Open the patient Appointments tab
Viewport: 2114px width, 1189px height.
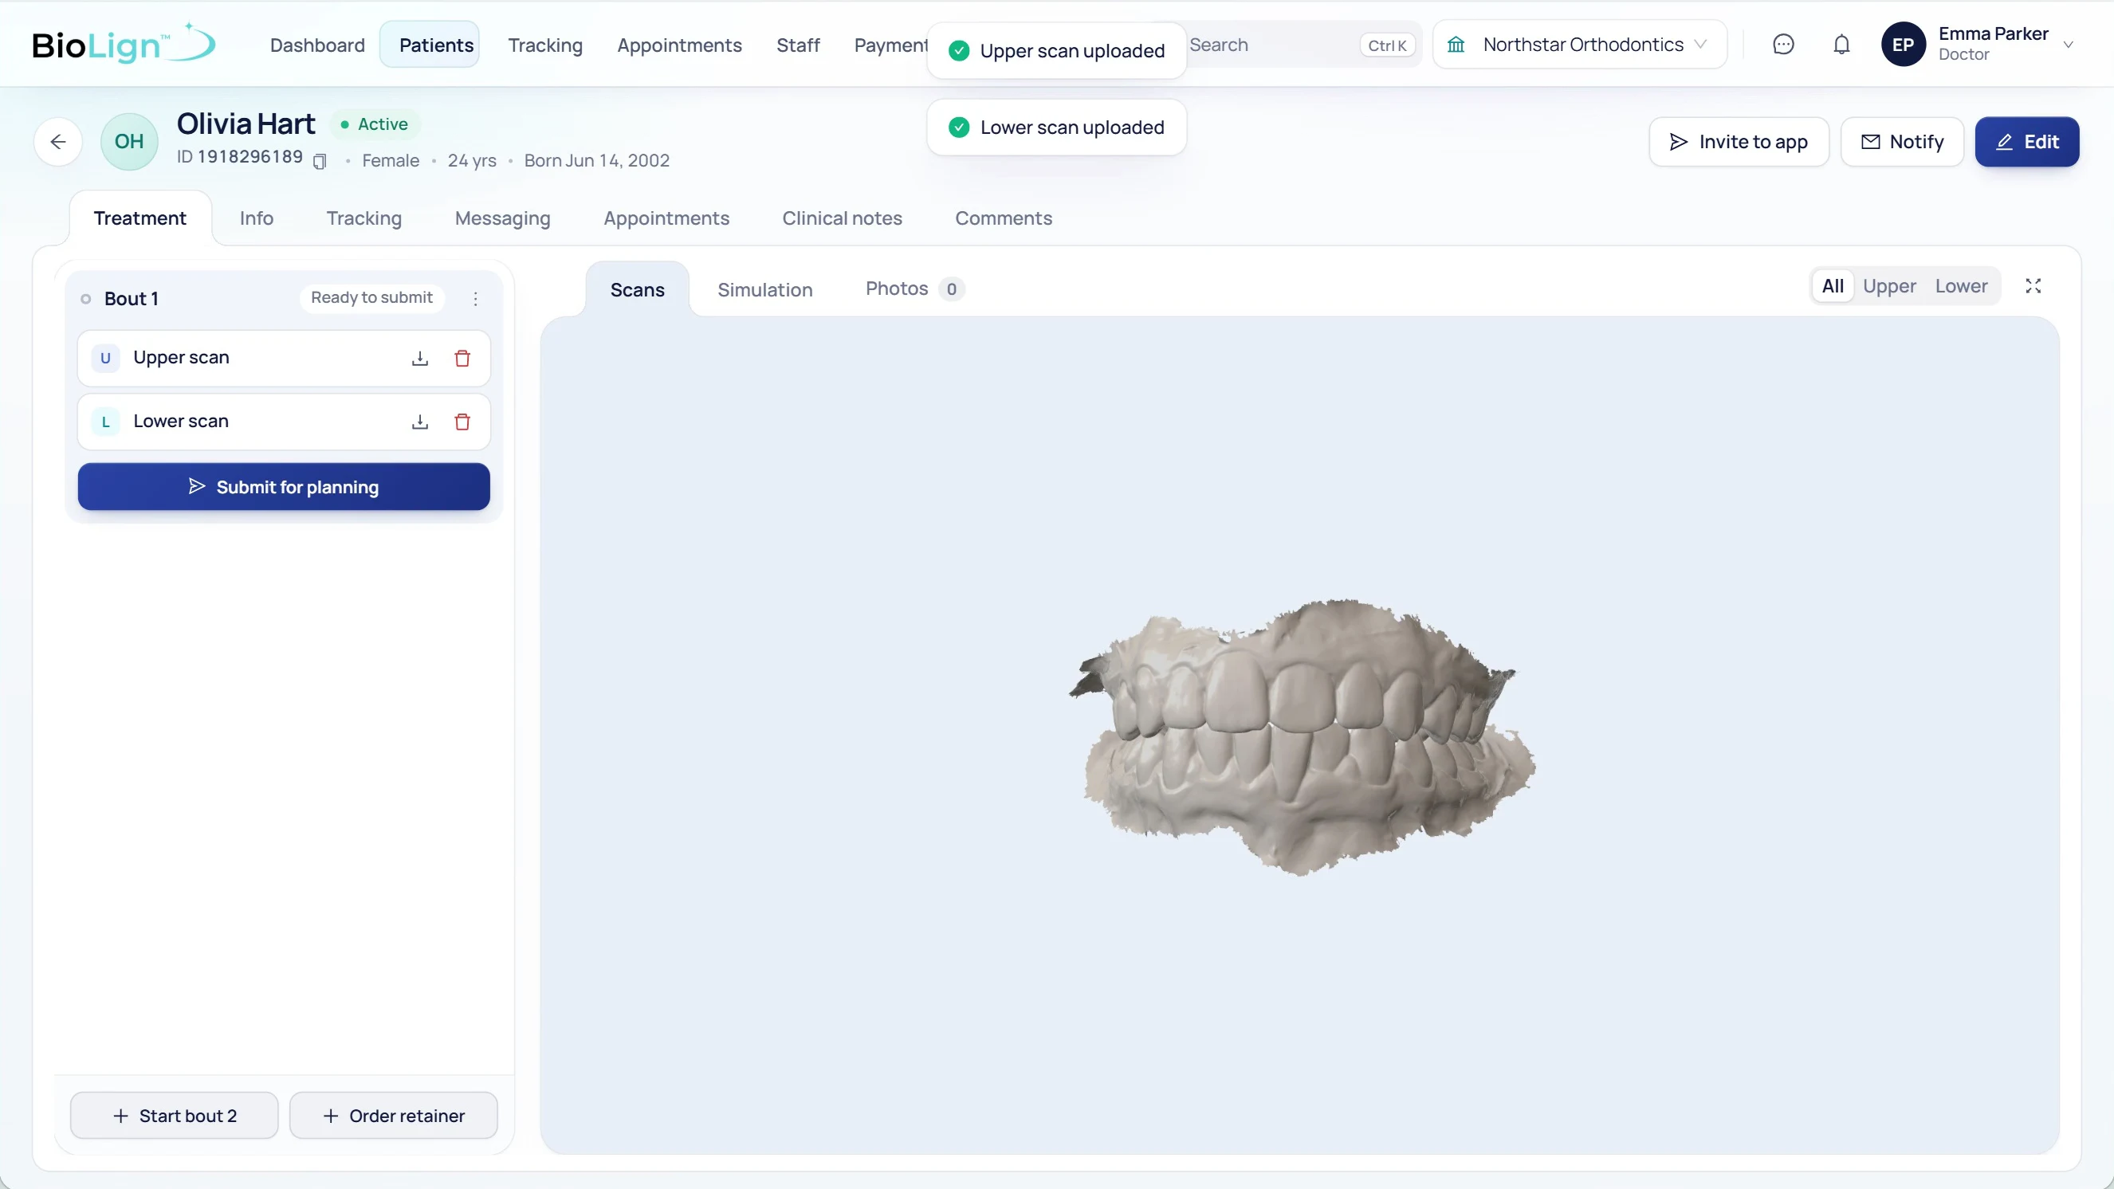666,218
